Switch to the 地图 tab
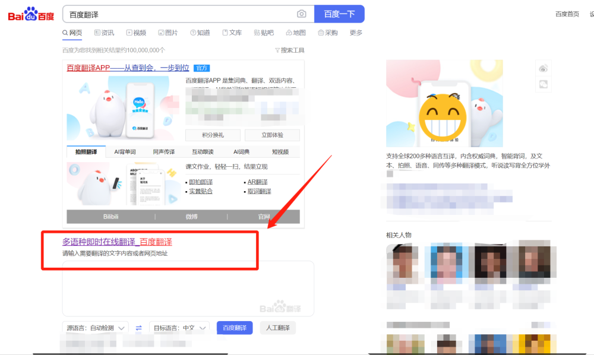Viewport: 594px width, 355px height. [x=296, y=33]
